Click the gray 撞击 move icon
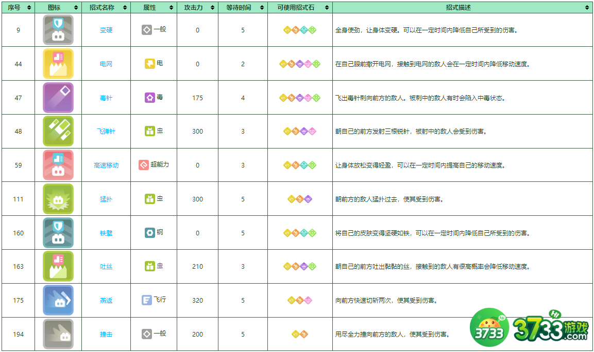 (x=56, y=334)
